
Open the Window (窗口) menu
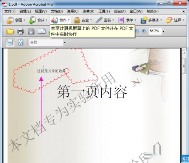136,11
